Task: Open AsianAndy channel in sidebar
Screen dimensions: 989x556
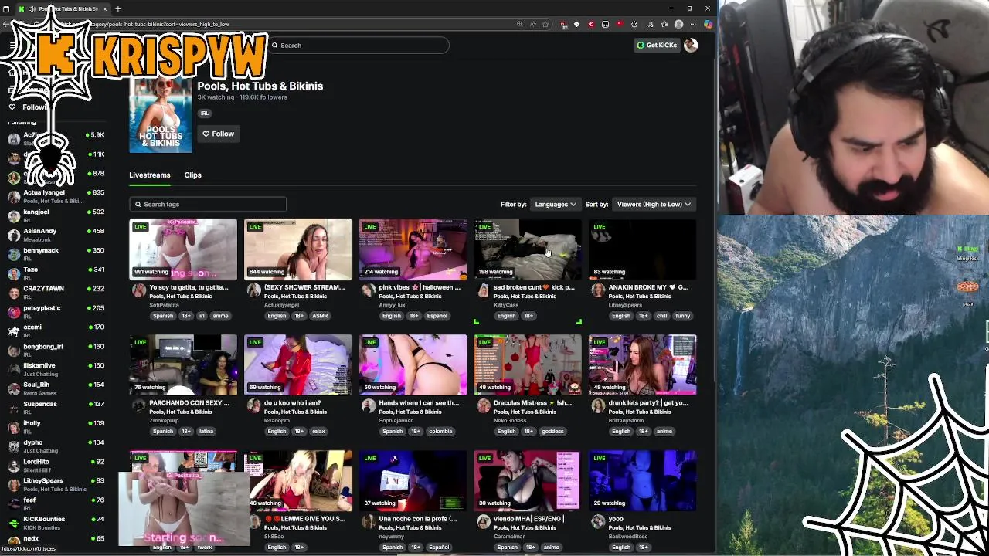Action: pos(56,235)
